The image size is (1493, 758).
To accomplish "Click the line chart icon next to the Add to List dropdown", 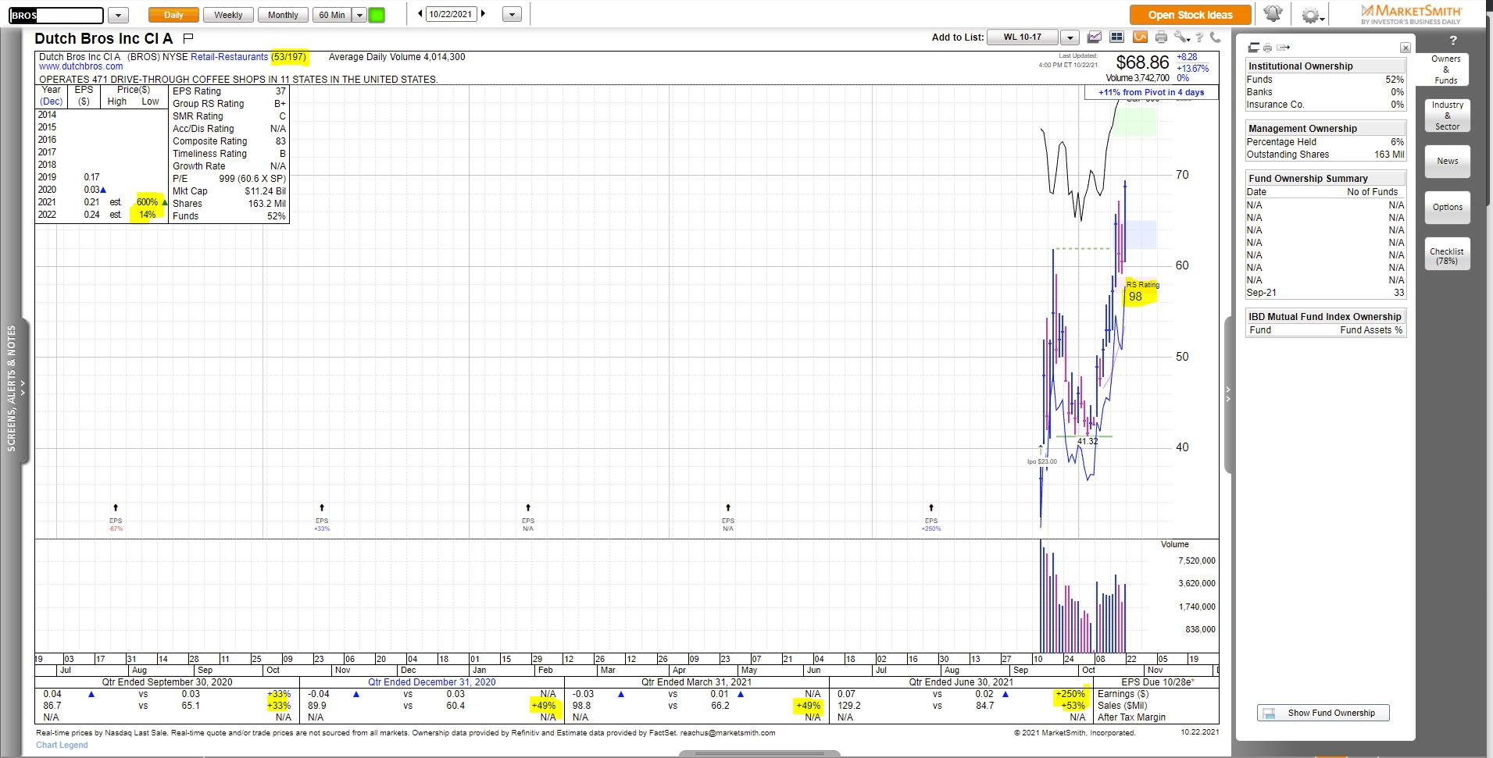I will [1095, 37].
